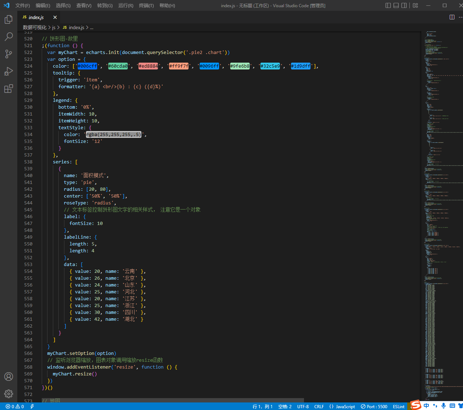Open the 数据可视化 breadcrumb folder dropdown
The image size is (463, 410).
pyautogui.click(x=35, y=27)
